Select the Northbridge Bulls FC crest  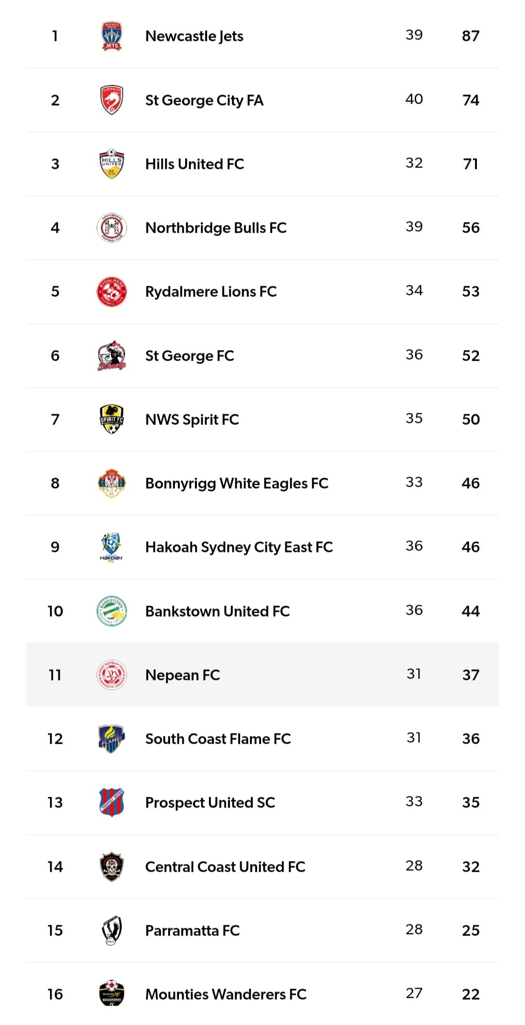(x=111, y=227)
